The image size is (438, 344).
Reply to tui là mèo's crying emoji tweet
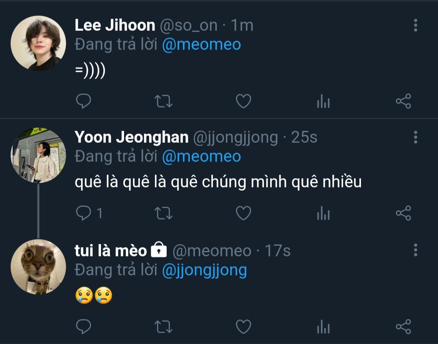(x=84, y=326)
